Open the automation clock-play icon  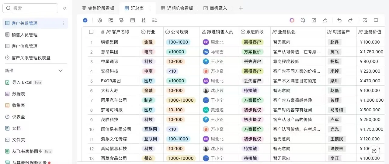coord(303,20)
